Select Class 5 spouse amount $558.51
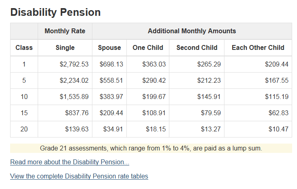The image size is (297, 189). (x=111, y=80)
